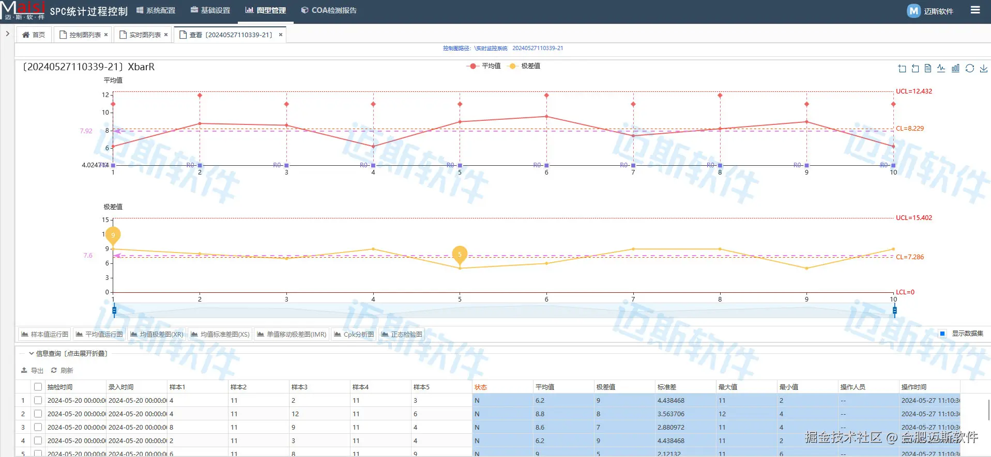
Task: Close the 控制图列表 tab
Action: tap(106, 35)
